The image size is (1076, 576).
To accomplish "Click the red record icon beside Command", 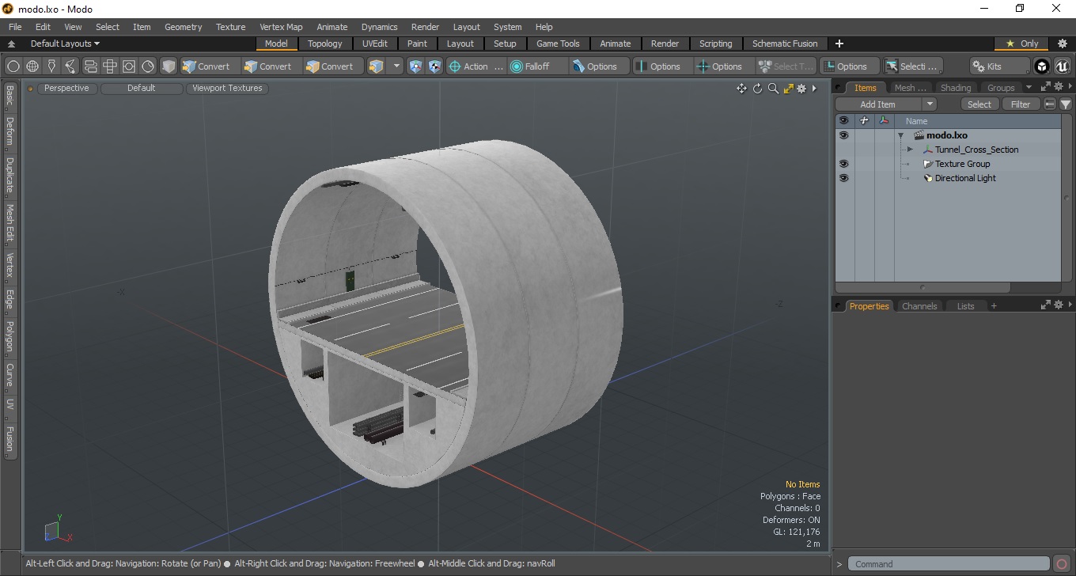I will [1062, 564].
